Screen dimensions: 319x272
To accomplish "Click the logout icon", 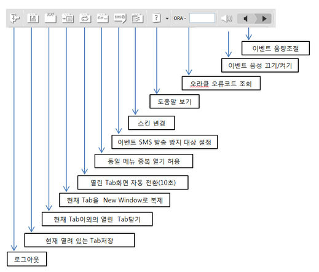I will click(x=15, y=18).
